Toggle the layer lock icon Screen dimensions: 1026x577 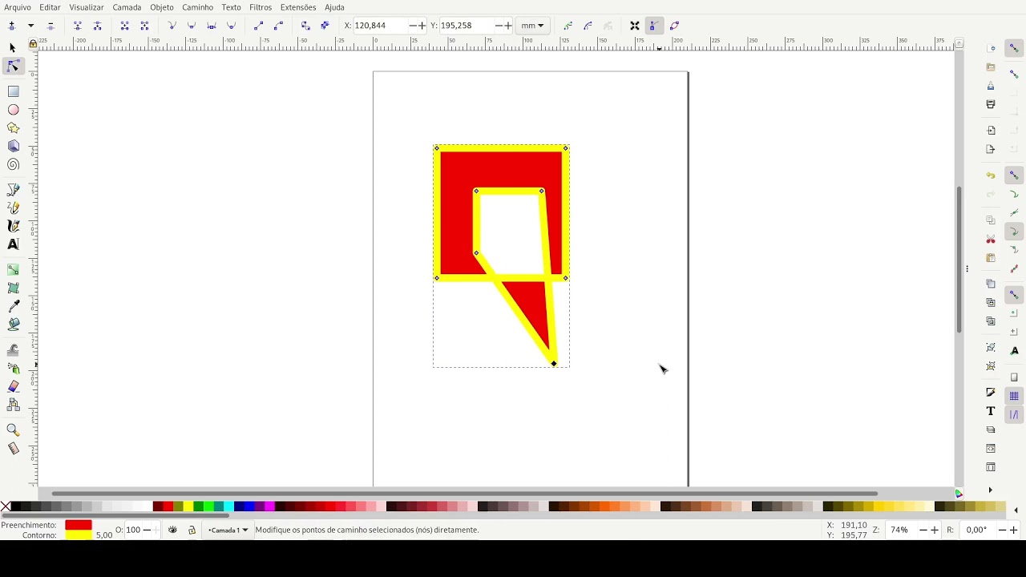[x=192, y=530]
